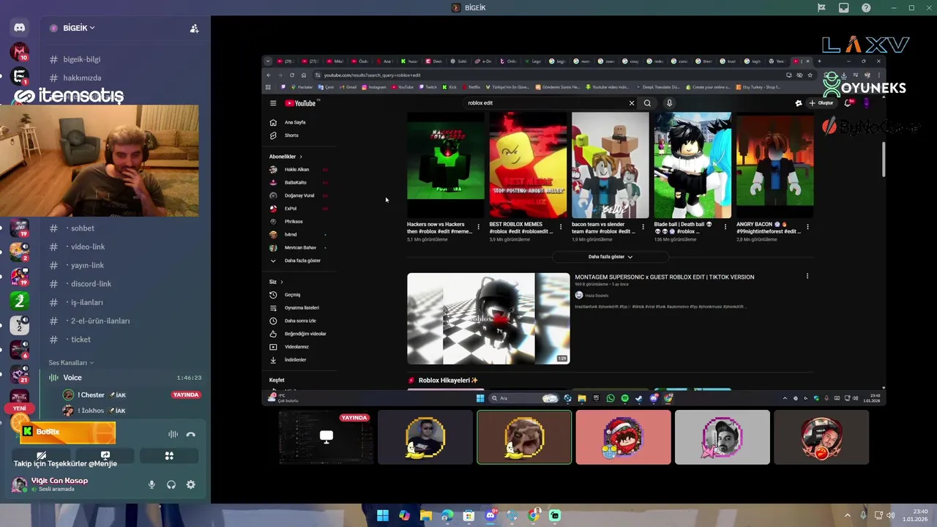
Task: Mute microphone in Discord user panel
Action: pyautogui.click(x=152, y=485)
